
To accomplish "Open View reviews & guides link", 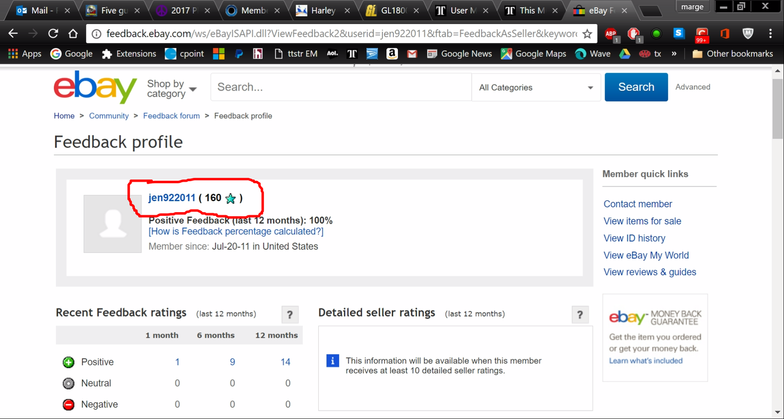I will point(650,272).
